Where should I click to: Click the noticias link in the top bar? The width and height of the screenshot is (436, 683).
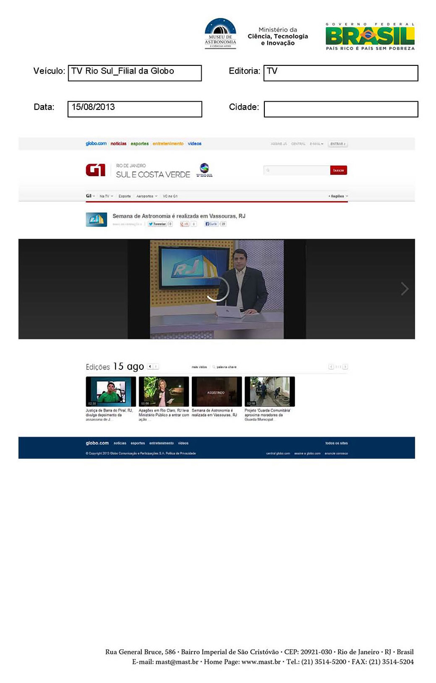click(118, 144)
